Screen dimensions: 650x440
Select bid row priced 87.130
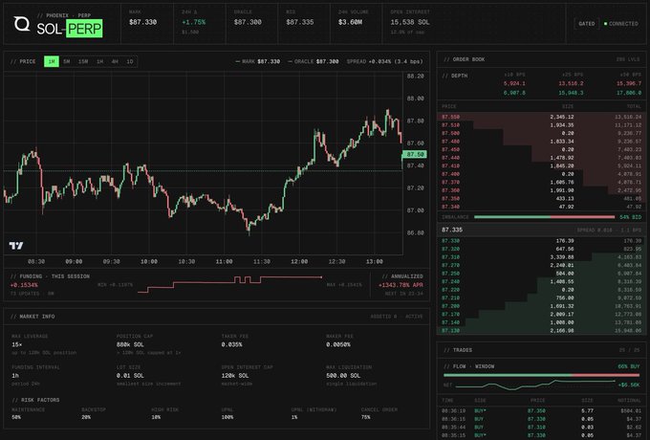pyautogui.click(x=541, y=331)
